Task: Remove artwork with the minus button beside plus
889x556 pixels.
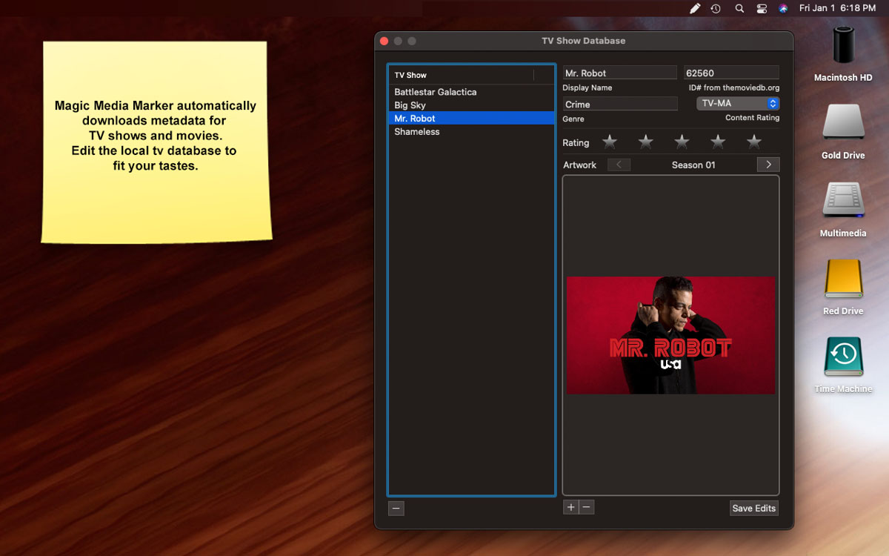Action: pyautogui.click(x=586, y=507)
